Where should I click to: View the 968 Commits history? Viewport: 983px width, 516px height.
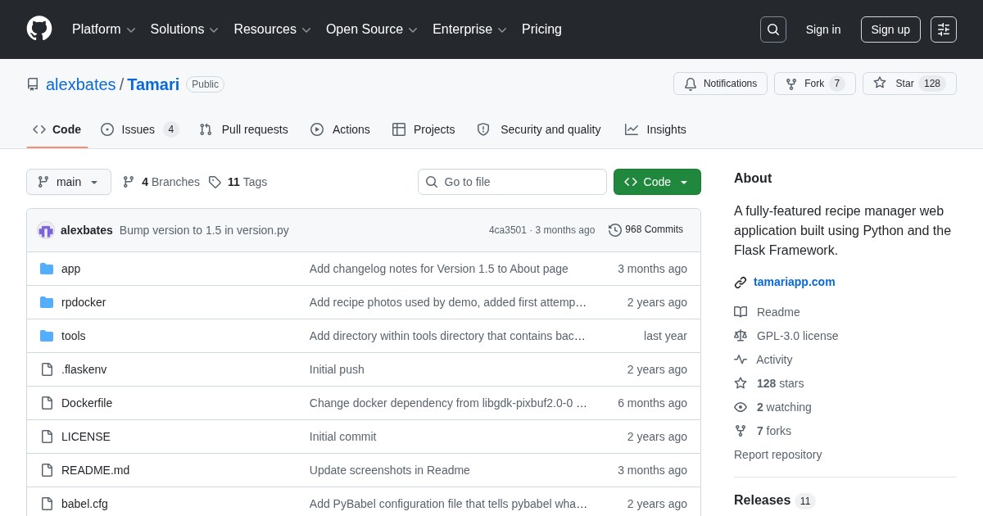click(646, 230)
